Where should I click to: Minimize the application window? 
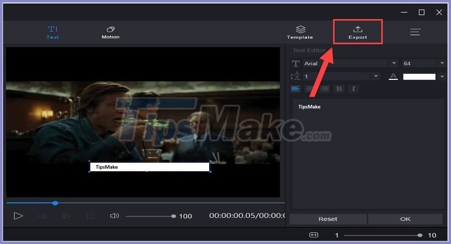point(404,13)
